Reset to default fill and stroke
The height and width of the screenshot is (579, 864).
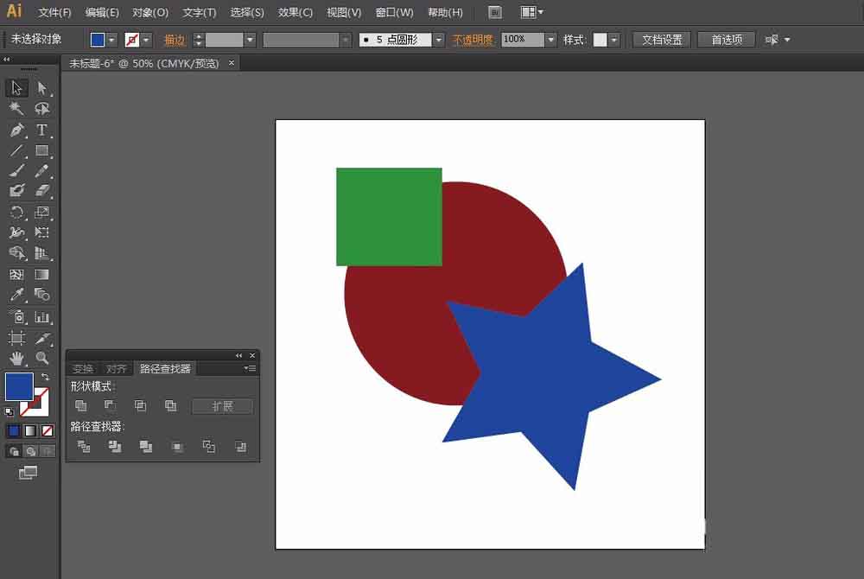(9, 411)
